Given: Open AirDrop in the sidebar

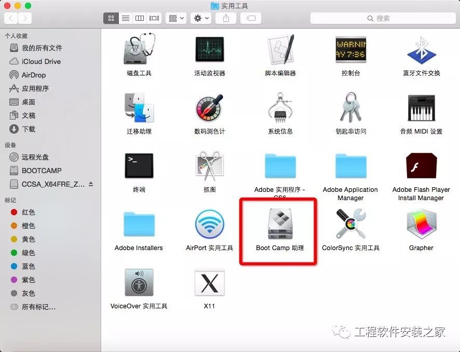Looking at the screenshot, I should [50, 75].
